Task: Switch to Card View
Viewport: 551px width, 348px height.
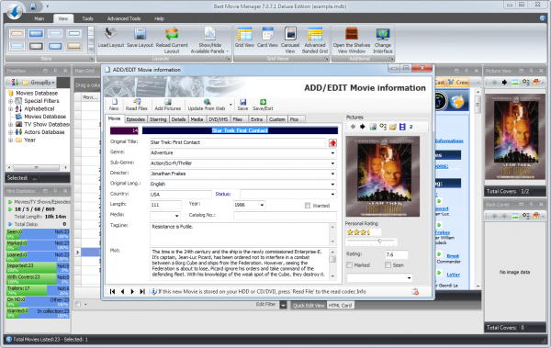Action: [267, 34]
